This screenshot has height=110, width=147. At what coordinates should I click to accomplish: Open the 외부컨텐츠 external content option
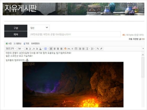click(x=35, y=43)
